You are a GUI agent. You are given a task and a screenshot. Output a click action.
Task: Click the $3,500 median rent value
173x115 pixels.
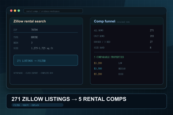pyautogui.click(x=98, y=69)
